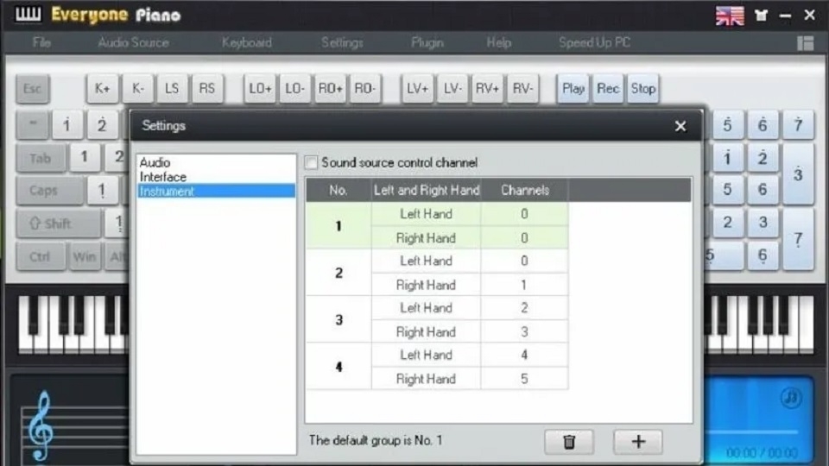The image size is (829, 466).
Task: Click the Play button
Action: pos(573,88)
